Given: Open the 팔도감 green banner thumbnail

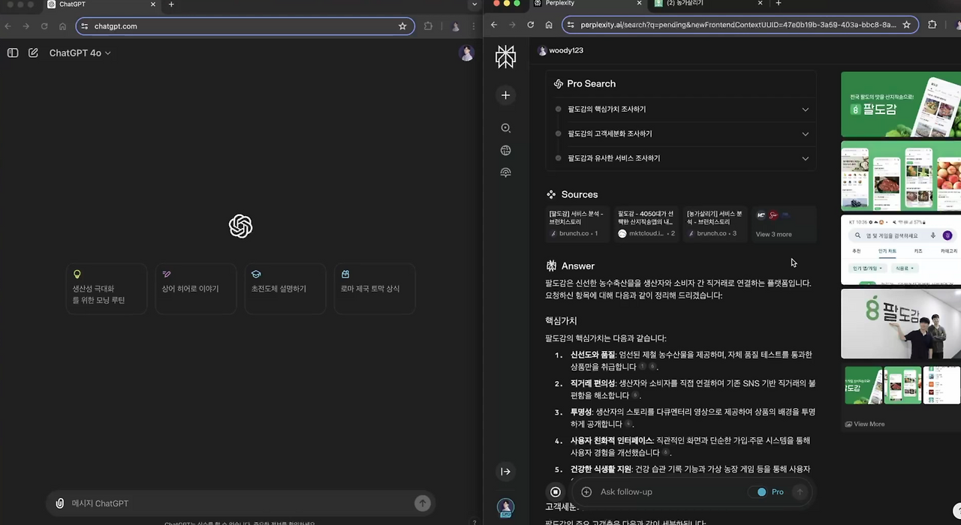Looking at the screenshot, I should click(901, 104).
